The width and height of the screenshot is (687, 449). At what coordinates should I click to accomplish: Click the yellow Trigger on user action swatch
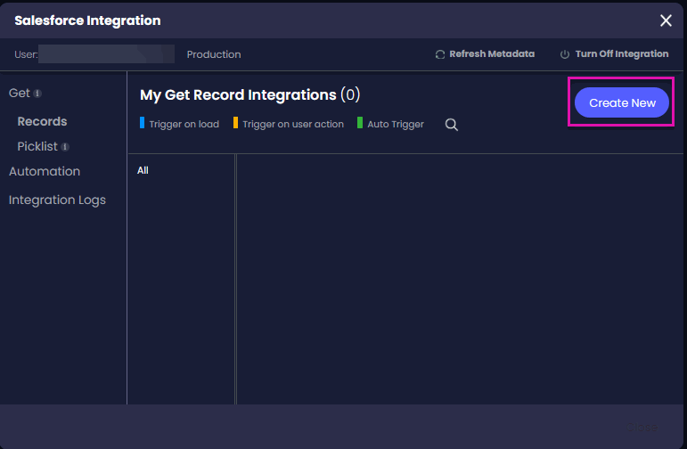[235, 123]
